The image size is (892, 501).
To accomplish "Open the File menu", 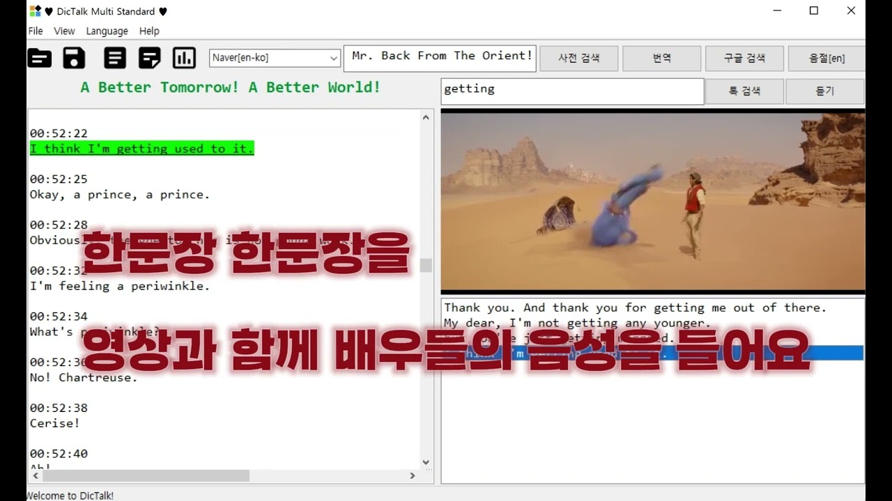I will [x=36, y=31].
